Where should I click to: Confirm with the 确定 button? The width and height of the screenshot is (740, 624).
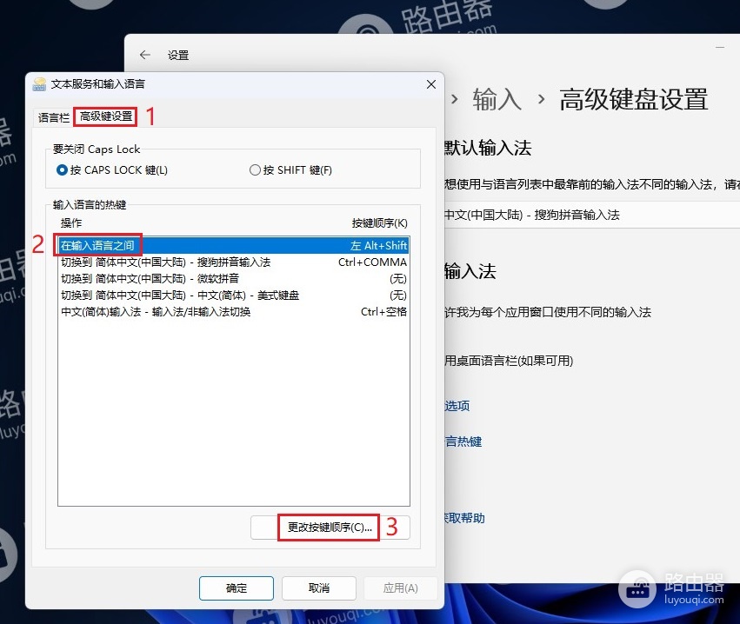coord(237,588)
